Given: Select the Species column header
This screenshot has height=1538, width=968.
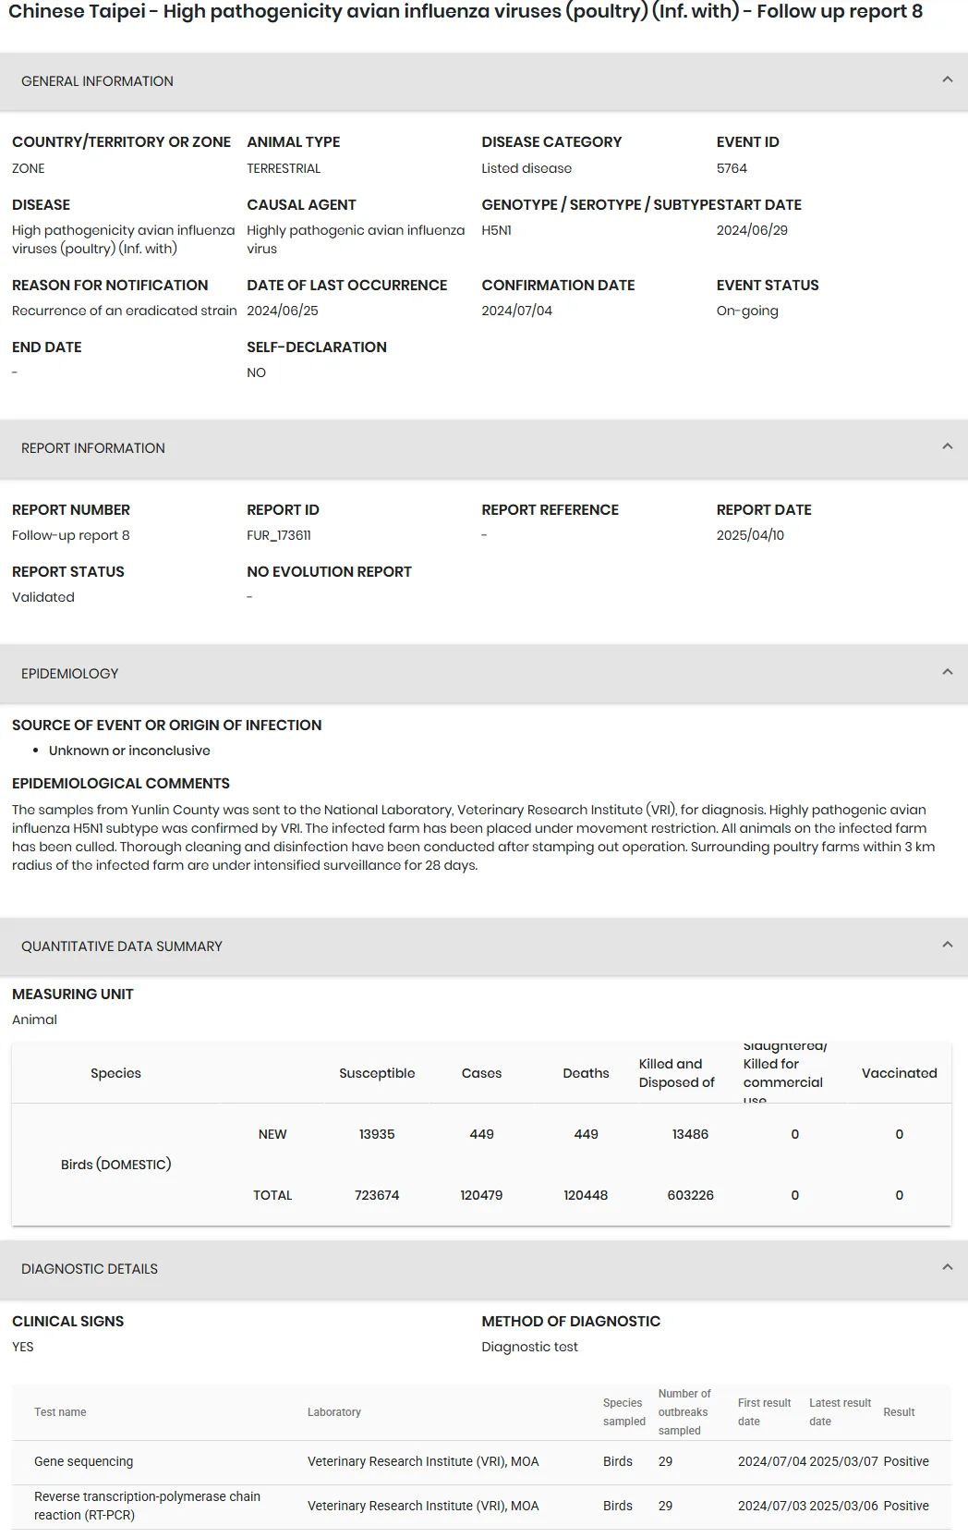Looking at the screenshot, I should [115, 1073].
